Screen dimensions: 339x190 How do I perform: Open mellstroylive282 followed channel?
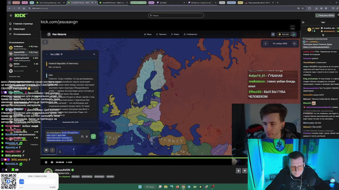23,59
